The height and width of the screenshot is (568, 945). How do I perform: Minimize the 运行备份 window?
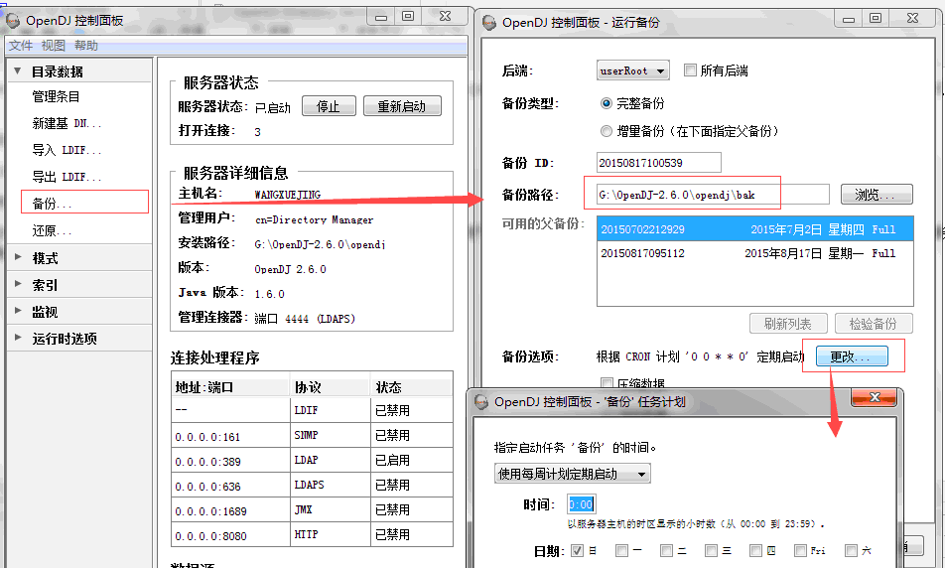pos(849,19)
